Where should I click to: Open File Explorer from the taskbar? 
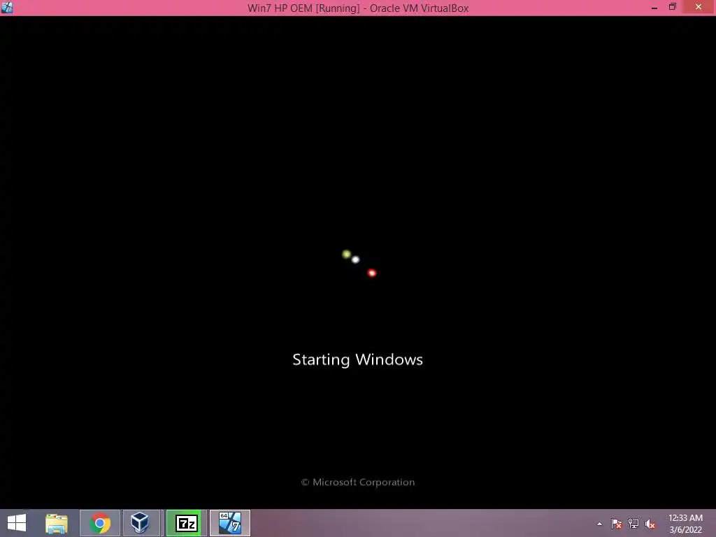click(x=57, y=523)
